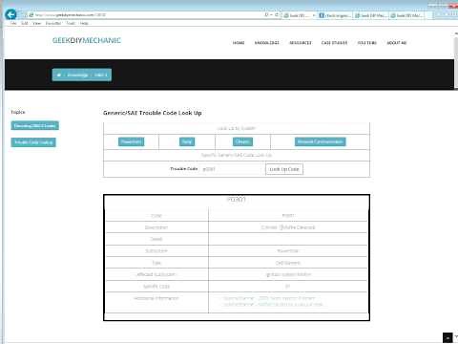Click Knowledge in the breadcrumb
Image resolution: width=458 pixels, height=344 pixels.
pyautogui.click(x=77, y=75)
